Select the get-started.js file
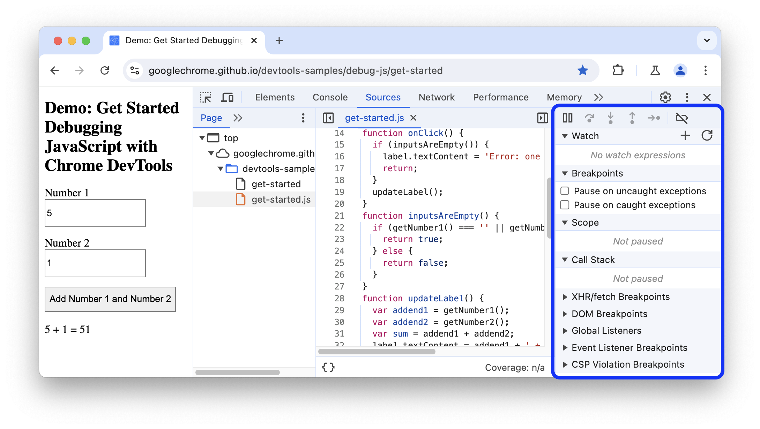760x429 pixels. 280,199
